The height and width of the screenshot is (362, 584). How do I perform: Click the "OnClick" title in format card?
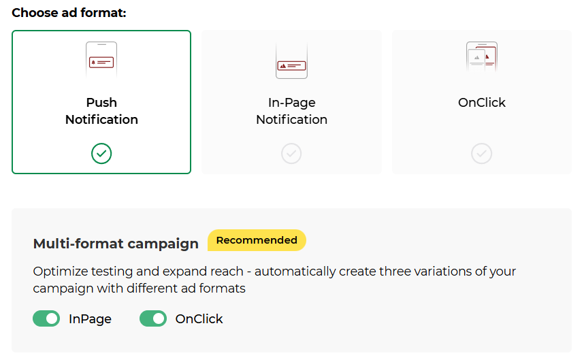[481, 103]
